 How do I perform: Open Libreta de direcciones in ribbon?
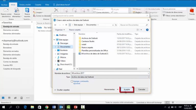pos(173,12)
